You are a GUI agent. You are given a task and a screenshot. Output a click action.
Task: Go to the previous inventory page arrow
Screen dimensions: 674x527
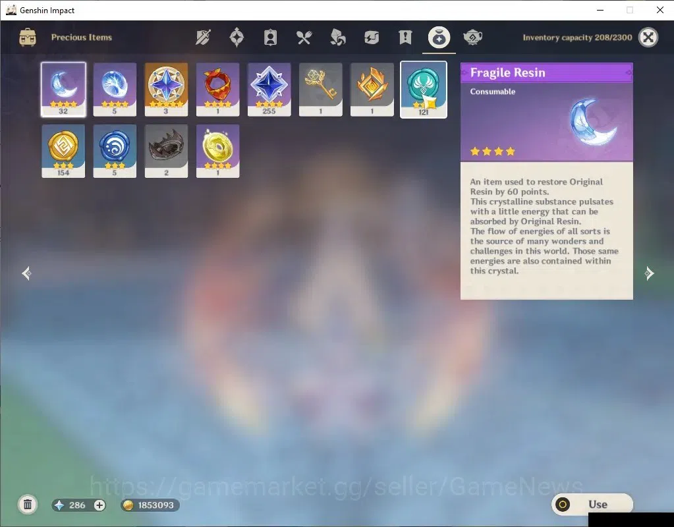26,273
